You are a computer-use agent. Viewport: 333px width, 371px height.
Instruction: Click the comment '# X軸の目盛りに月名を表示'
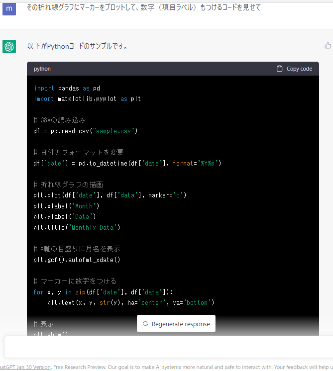tap(77, 249)
